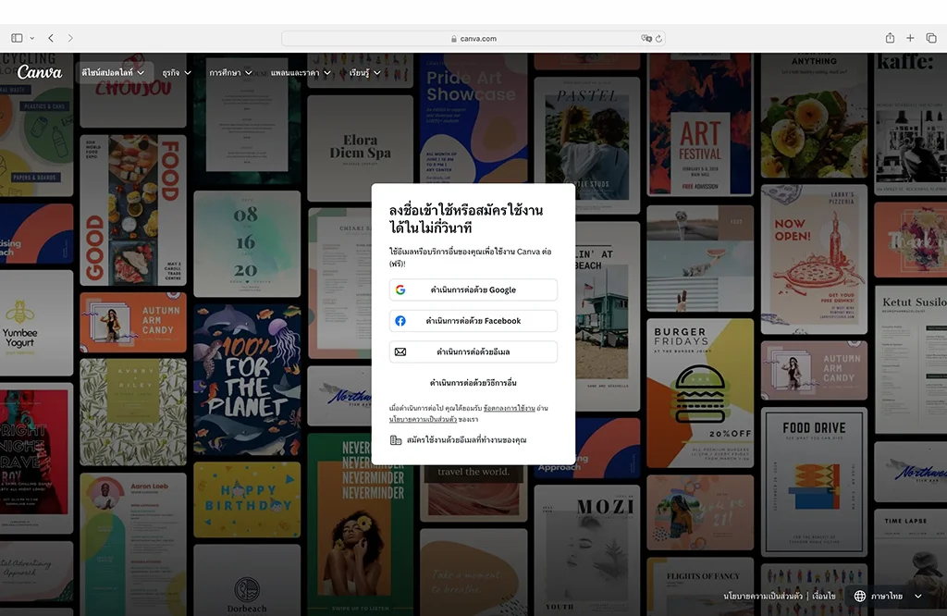Add a new tab with the plus icon
947x616 pixels.
click(x=910, y=38)
